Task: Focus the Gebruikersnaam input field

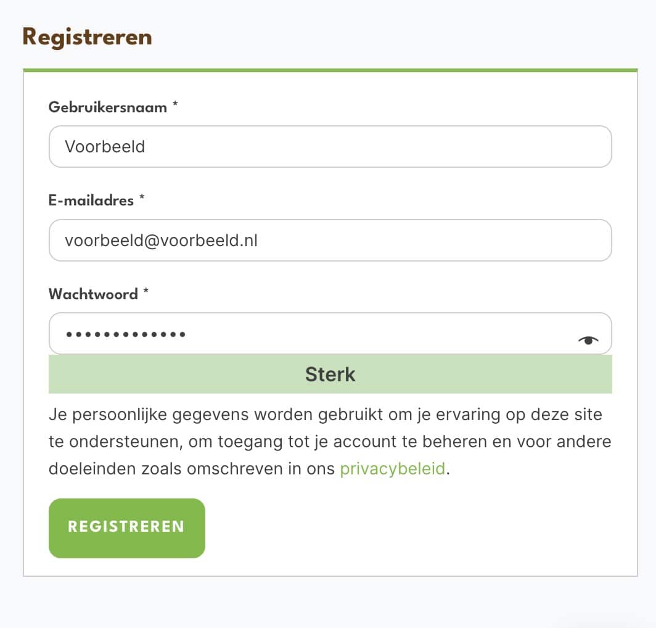Action: pos(330,147)
